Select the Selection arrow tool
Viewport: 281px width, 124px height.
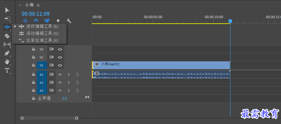[x=7, y=10]
